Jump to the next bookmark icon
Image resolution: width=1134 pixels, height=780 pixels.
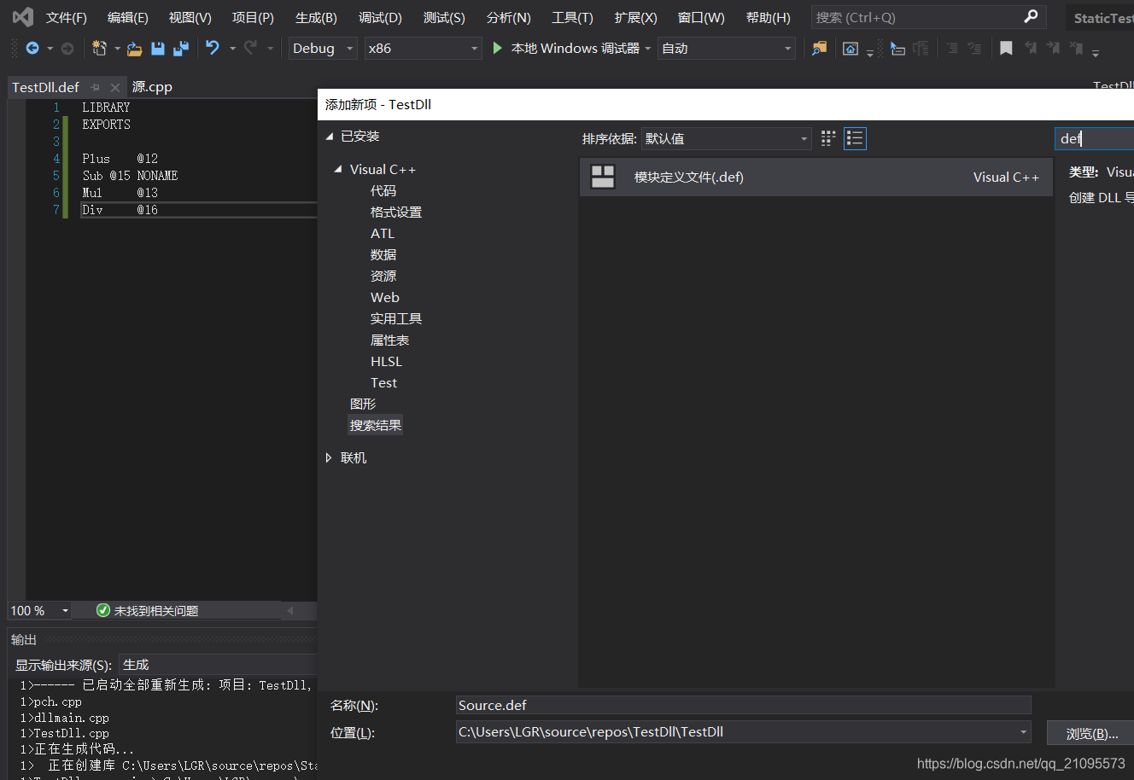1054,48
